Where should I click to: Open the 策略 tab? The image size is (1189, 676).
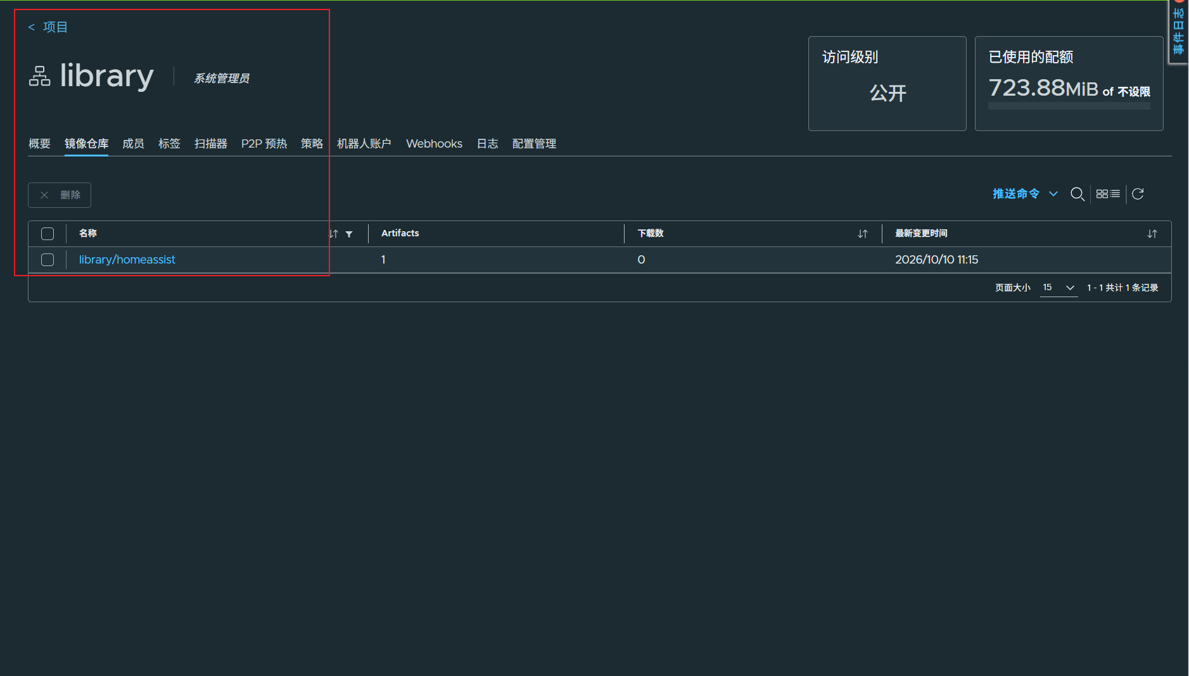[312, 144]
